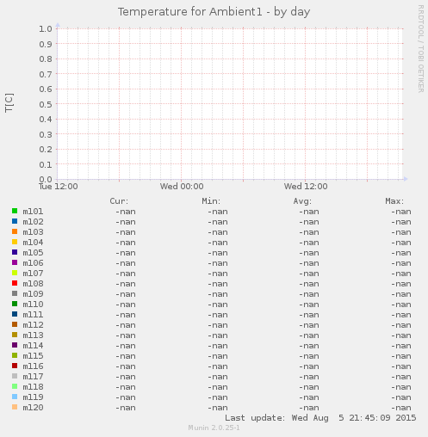Select the m110 legend label
This screenshot has height=437, width=428.
(x=33, y=305)
